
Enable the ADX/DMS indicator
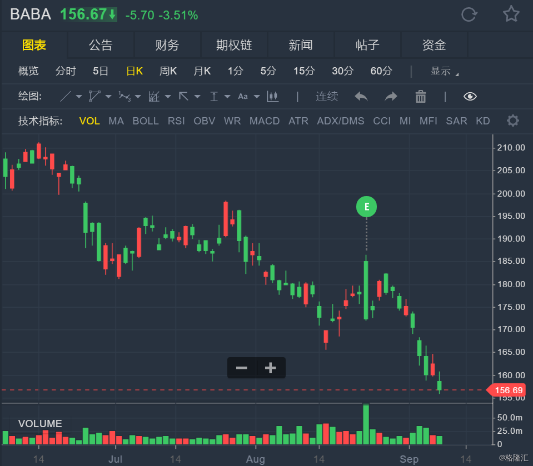click(340, 121)
